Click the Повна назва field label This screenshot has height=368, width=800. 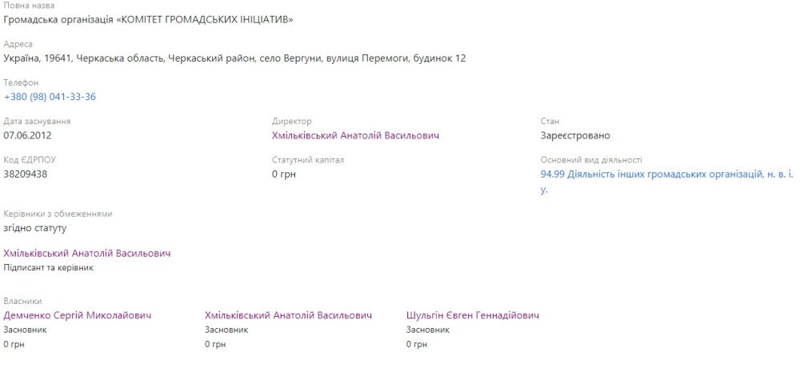(x=30, y=6)
